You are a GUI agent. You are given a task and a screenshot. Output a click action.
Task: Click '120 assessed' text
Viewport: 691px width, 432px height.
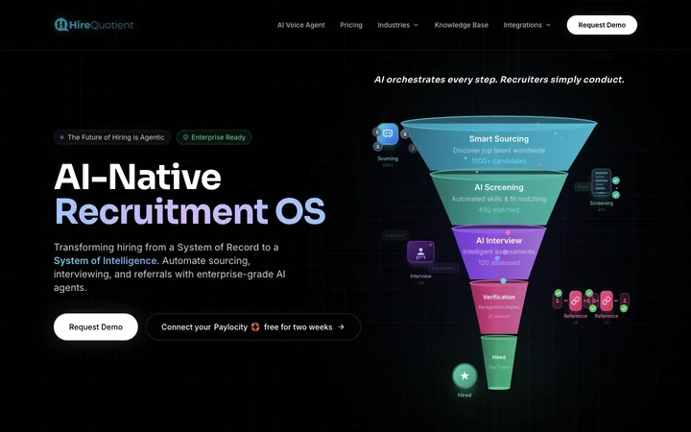pyautogui.click(x=499, y=263)
